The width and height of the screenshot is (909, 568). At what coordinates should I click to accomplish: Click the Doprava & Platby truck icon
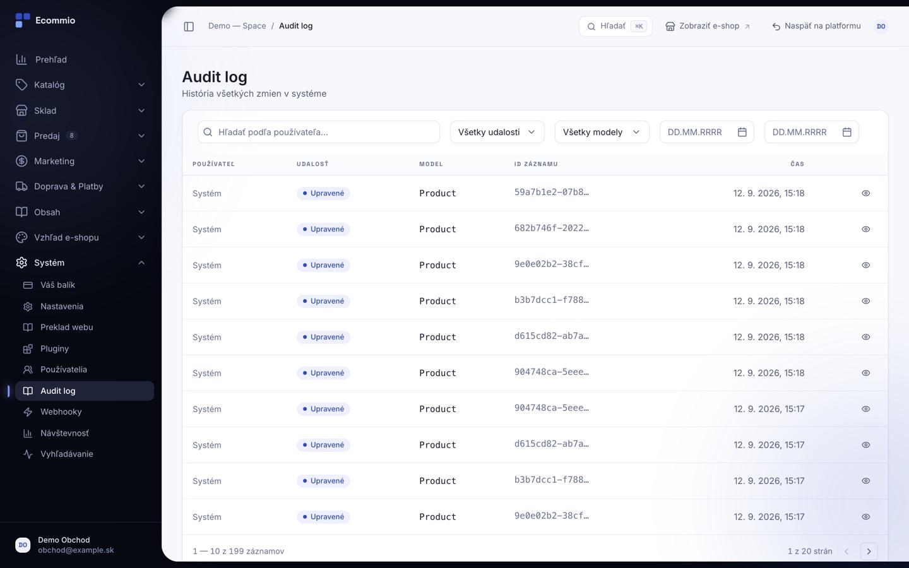pos(21,186)
